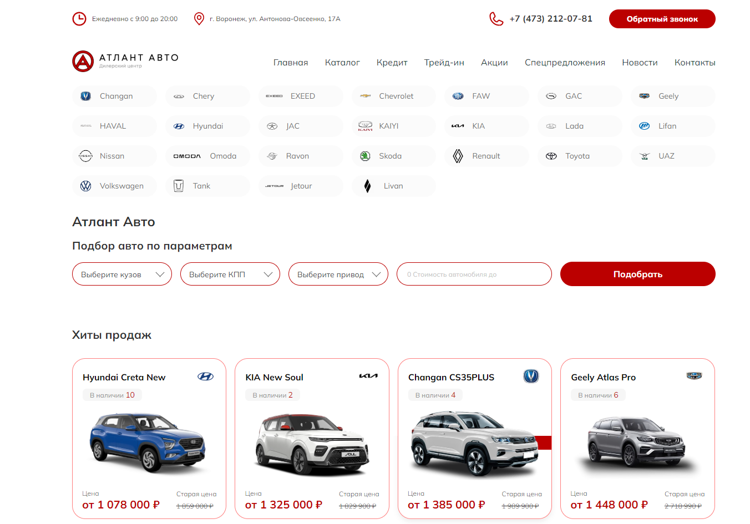Image resolution: width=750 pixels, height=524 pixels.
Task: Click the KIA logo on Soul card
Action: (x=368, y=376)
